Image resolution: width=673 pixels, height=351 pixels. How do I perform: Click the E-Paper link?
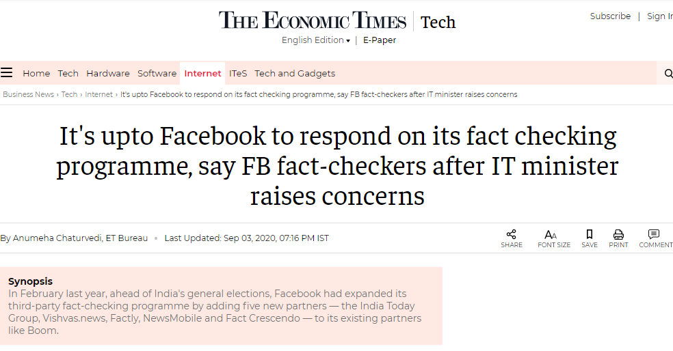(380, 40)
